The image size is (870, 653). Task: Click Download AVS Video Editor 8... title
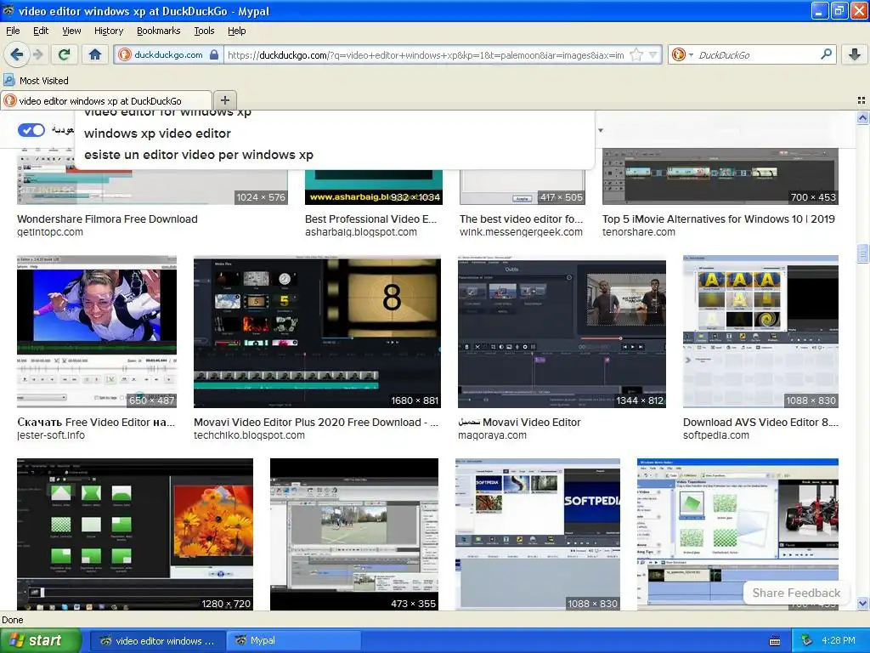(760, 422)
